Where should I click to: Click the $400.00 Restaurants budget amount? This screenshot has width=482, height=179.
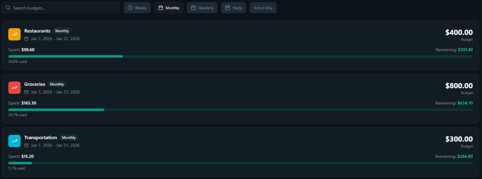459,32
